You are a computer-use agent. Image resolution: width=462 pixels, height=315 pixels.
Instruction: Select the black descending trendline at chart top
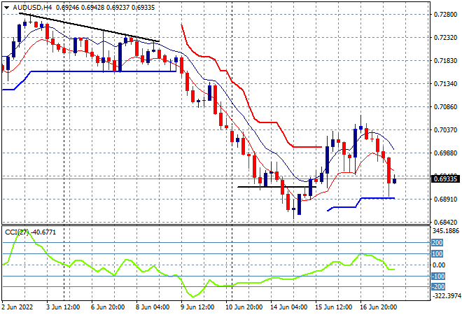(88, 27)
